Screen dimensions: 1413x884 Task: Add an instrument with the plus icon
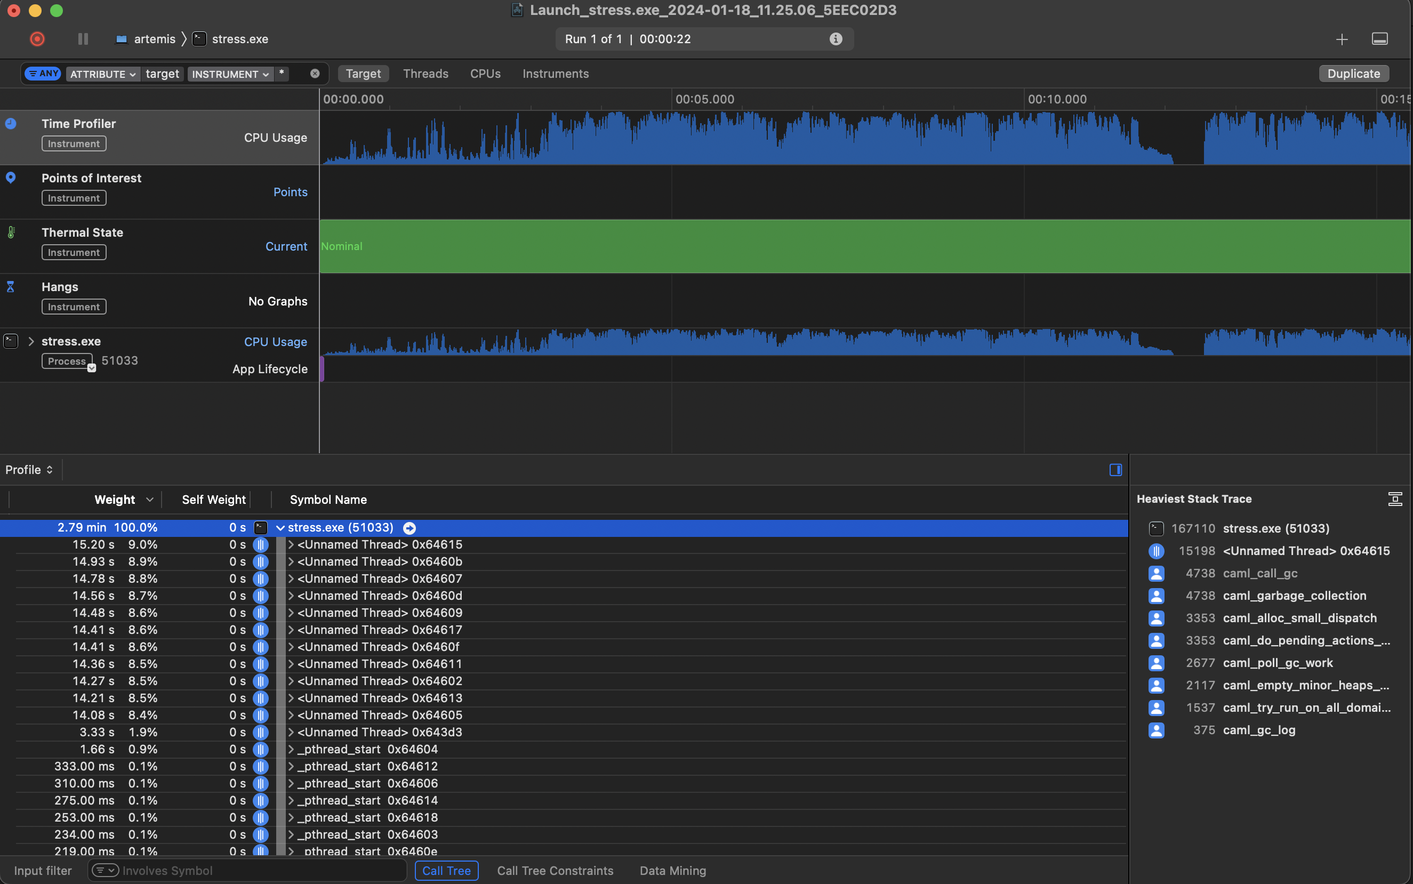point(1342,39)
